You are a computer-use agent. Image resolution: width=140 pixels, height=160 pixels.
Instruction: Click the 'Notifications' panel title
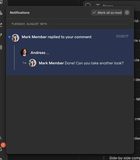tap(20, 13)
